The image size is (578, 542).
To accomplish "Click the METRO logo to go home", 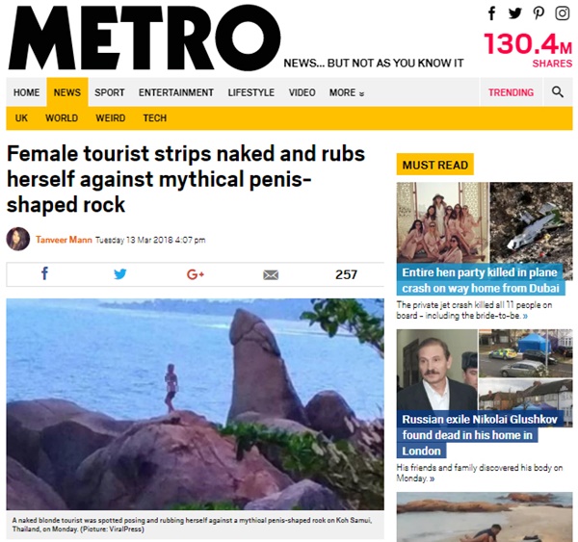I will point(144,38).
